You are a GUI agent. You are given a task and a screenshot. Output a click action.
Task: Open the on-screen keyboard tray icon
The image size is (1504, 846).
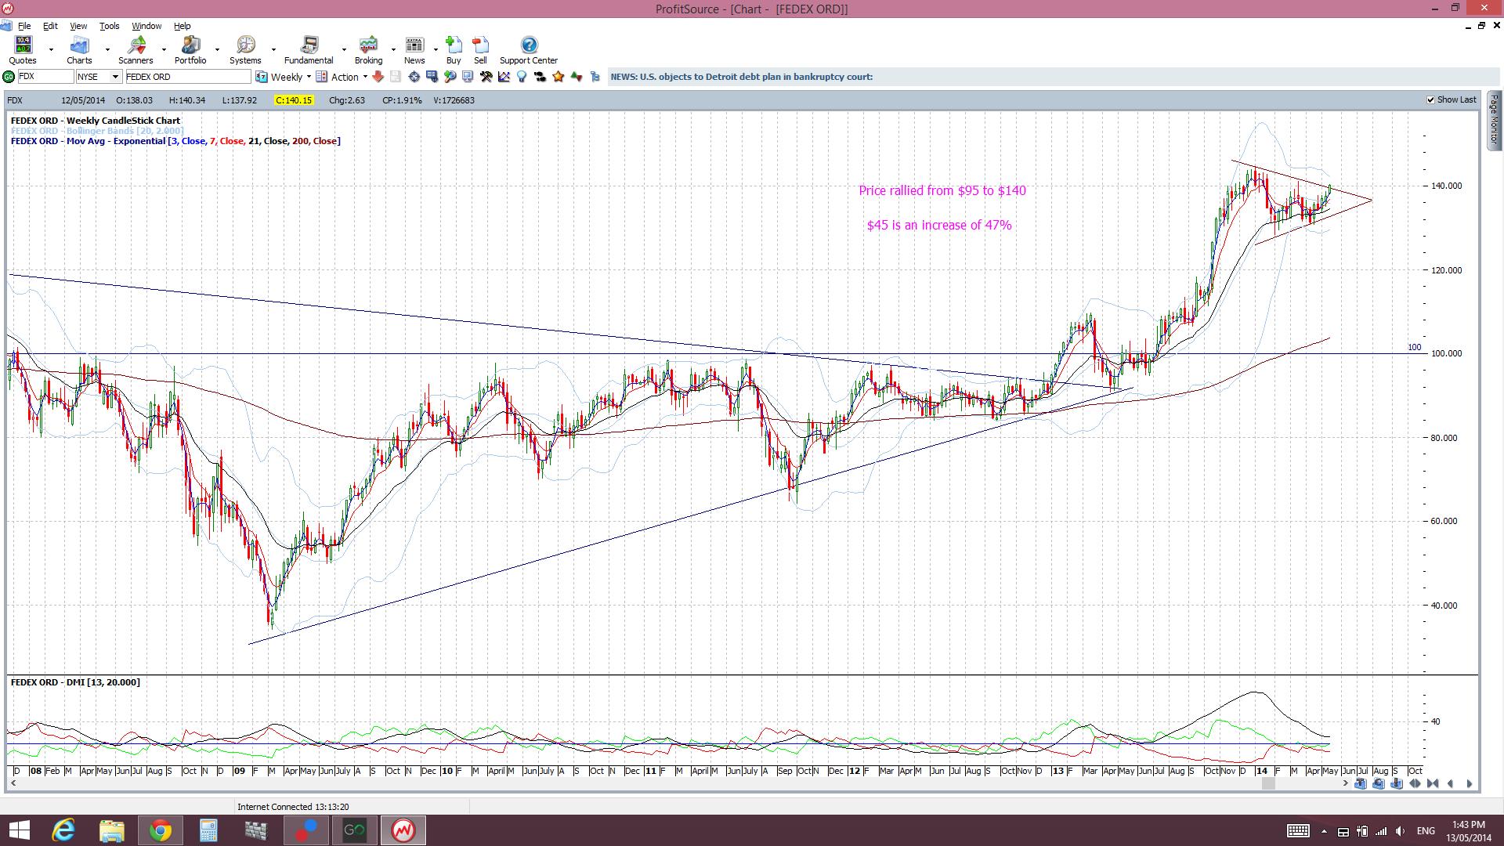1298,831
